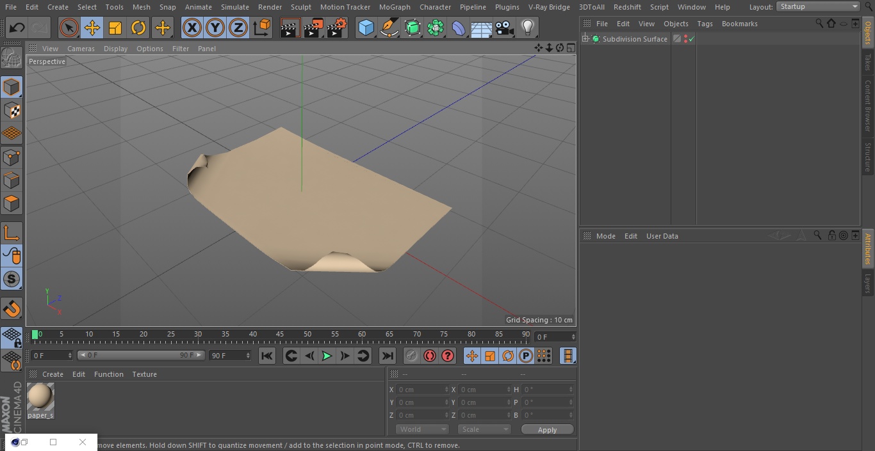Image resolution: width=875 pixels, height=451 pixels.
Task: Enable Axis mode L-shaped icon
Action: pyautogui.click(x=12, y=233)
